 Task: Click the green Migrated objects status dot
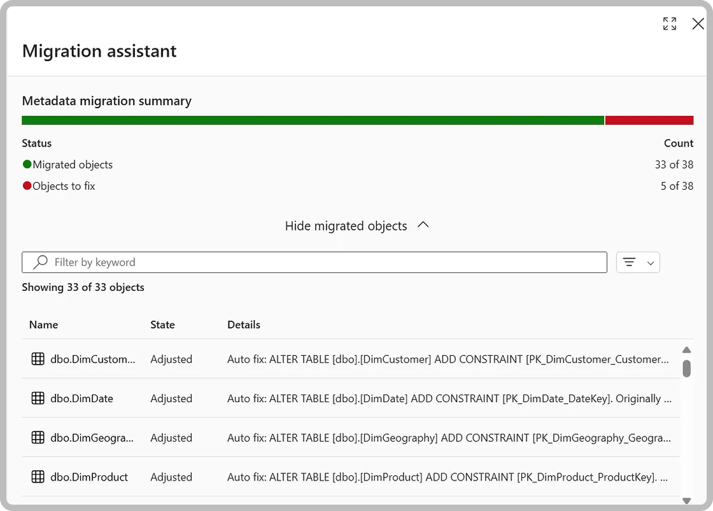(27, 164)
